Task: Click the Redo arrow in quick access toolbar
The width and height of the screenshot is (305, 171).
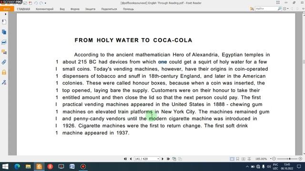Action: pyautogui.click(x=41, y=3)
